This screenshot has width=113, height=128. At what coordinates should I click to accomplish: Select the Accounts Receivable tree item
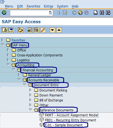pyautogui.click(x=44, y=80)
